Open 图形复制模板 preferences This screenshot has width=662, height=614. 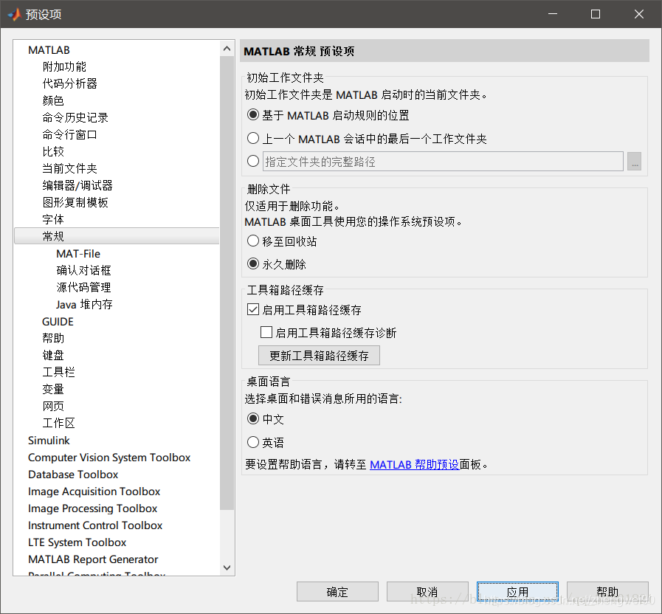pyautogui.click(x=75, y=202)
